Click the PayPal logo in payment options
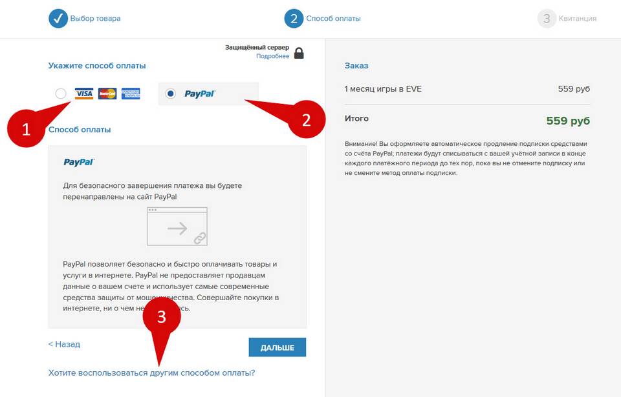 tap(200, 94)
